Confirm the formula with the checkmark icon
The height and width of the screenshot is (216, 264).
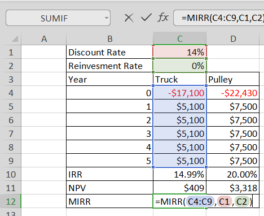[x=146, y=18]
